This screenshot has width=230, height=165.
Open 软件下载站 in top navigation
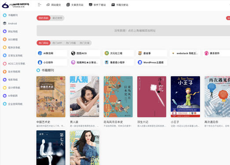[x=97, y=5]
